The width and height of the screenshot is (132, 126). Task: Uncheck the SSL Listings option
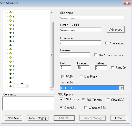pyautogui.click(x=61, y=99)
